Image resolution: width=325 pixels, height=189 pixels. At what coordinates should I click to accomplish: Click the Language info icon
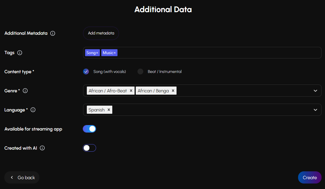(33, 110)
